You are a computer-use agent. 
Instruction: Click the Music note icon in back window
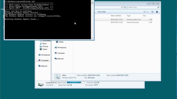[41, 43]
